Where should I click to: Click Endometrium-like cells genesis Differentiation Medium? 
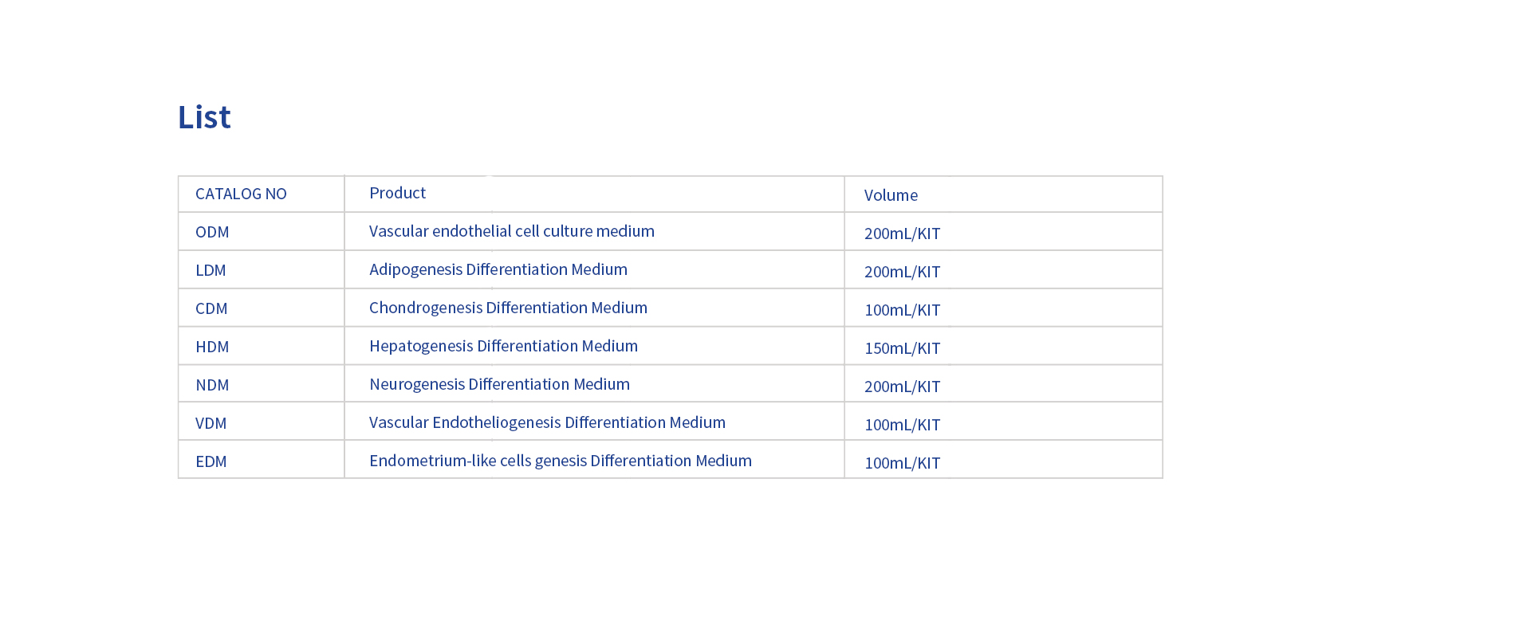pos(560,461)
